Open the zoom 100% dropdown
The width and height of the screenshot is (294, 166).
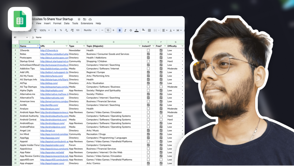pos(45,30)
